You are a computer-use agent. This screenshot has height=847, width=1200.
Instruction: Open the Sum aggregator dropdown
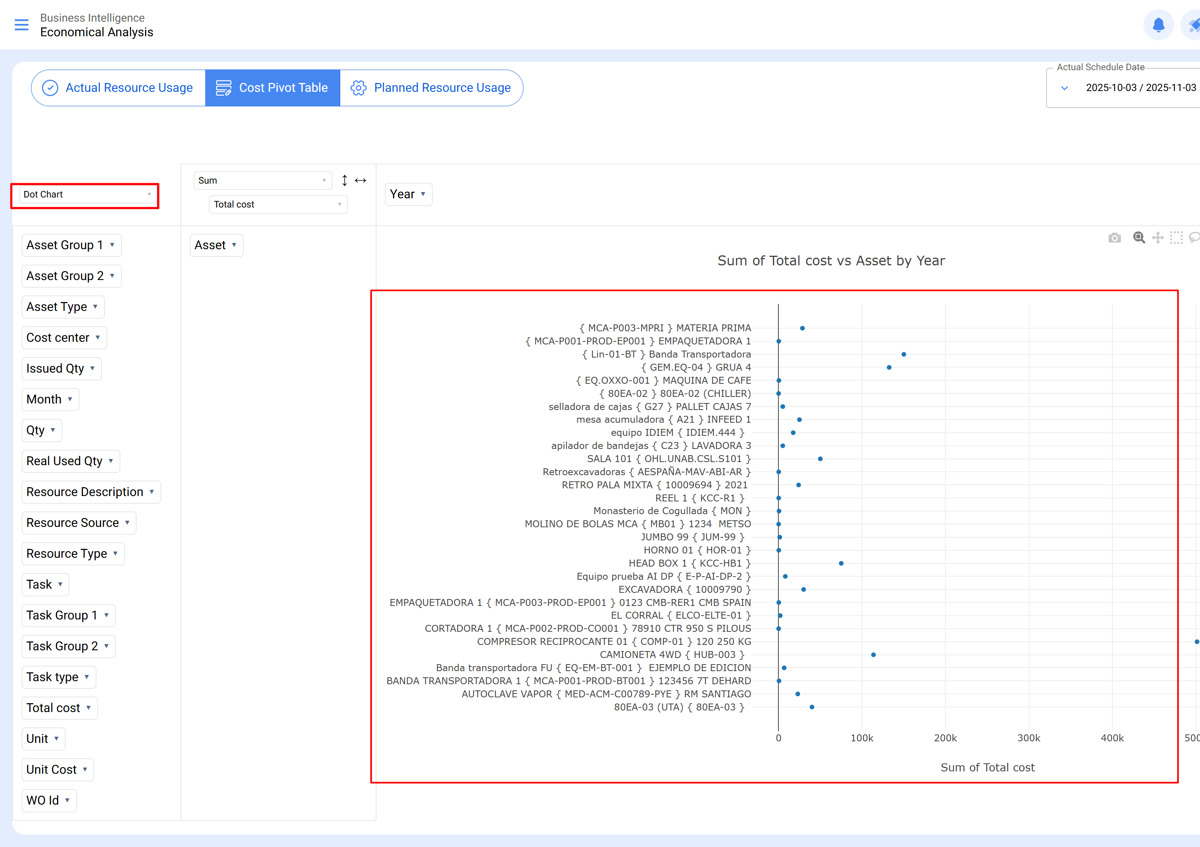tap(262, 181)
